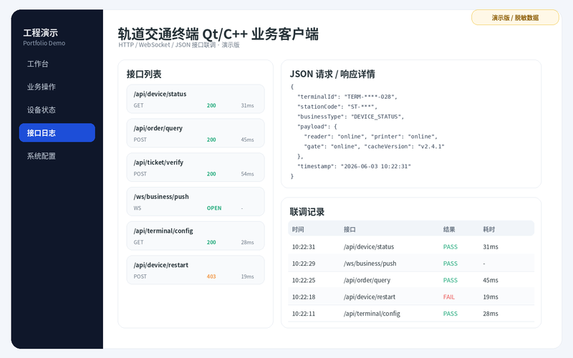The height and width of the screenshot is (358, 573).
Task: Select the 10:22:11 log row time
Action: click(303, 314)
